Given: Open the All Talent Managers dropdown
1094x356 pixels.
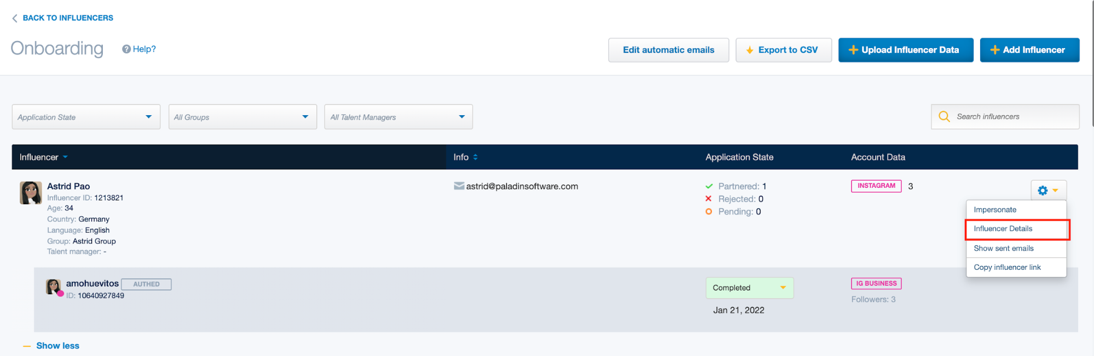Looking at the screenshot, I should pos(398,117).
